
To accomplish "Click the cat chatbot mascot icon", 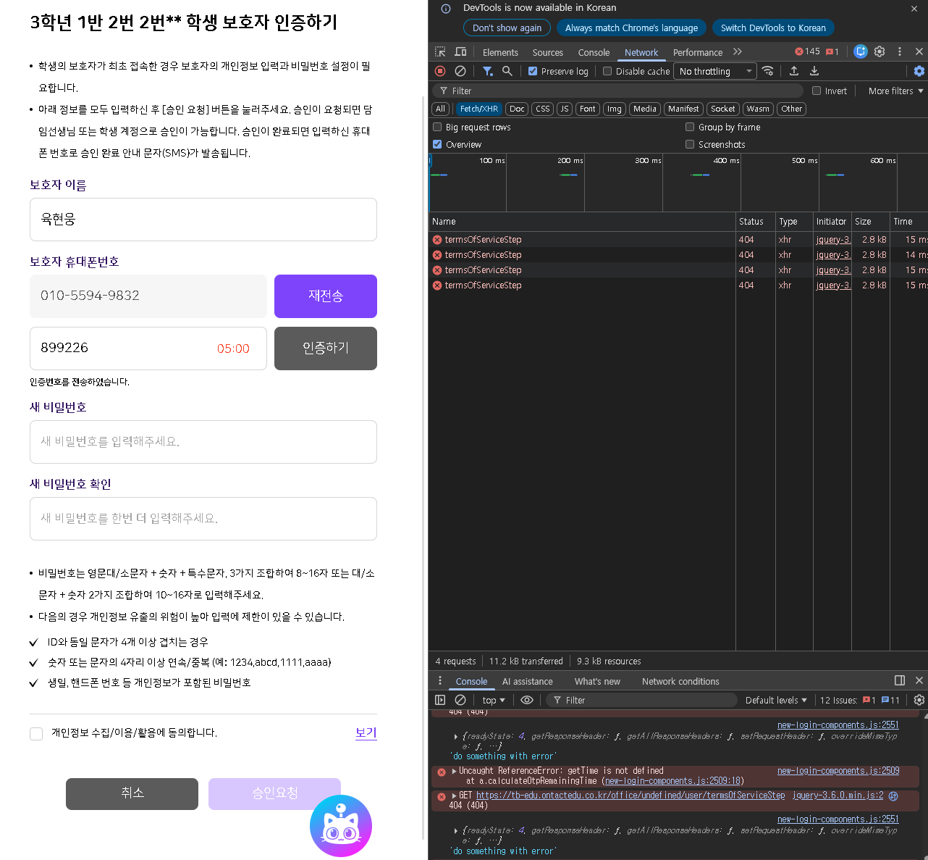I will click(340, 826).
